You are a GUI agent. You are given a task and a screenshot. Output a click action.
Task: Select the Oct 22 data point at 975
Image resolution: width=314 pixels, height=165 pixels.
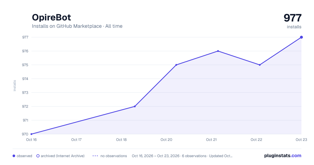point(260,65)
